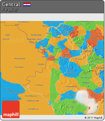Click the 'San Roque Gonzalez' label
The height and width of the screenshot is (121, 105).
pyautogui.click(x=71, y=95)
